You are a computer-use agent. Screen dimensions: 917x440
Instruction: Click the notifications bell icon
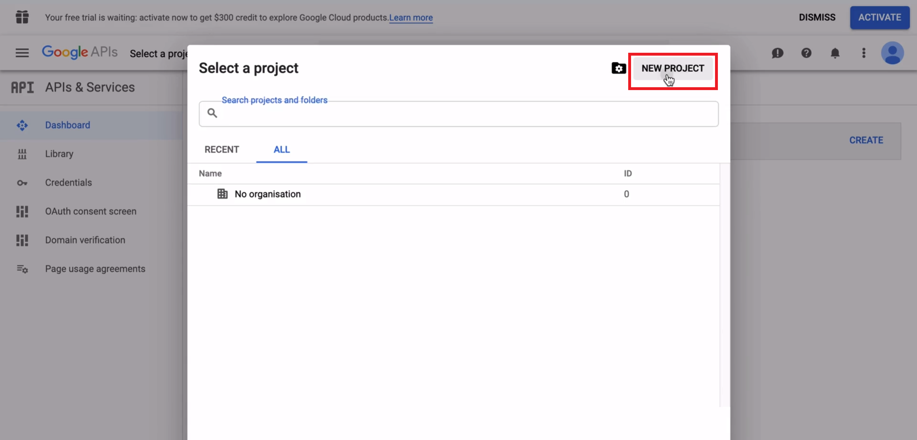pyautogui.click(x=835, y=53)
